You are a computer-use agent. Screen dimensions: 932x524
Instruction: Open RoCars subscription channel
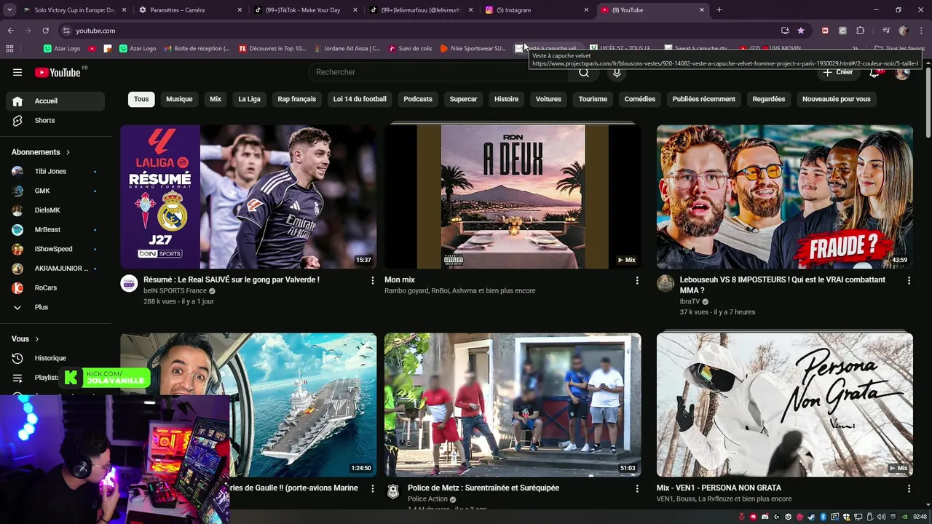point(55,287)
